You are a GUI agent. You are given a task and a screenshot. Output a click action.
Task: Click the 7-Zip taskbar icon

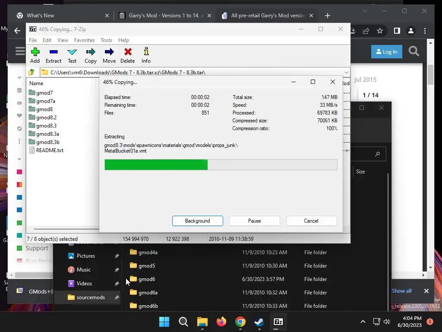(x=278, y=322)
